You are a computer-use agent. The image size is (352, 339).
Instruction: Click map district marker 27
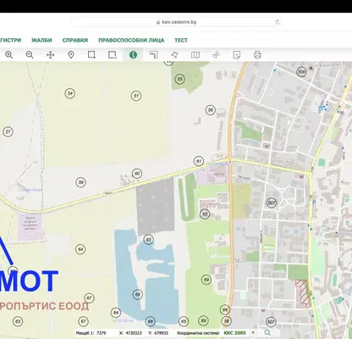[8, 131]
